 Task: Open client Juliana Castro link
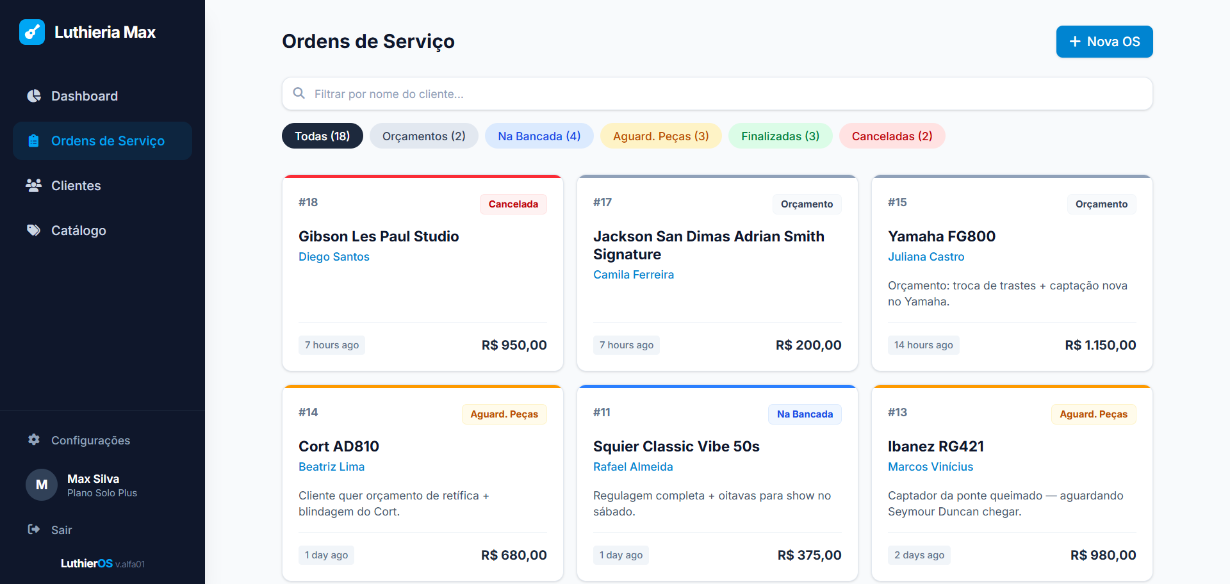click(x=926, y=257)
